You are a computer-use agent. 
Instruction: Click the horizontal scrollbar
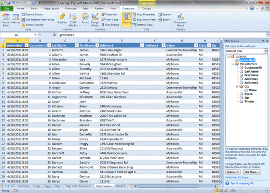pos(168,186)
